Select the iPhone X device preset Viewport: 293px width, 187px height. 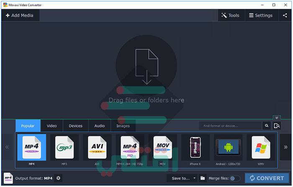(195, 147)
